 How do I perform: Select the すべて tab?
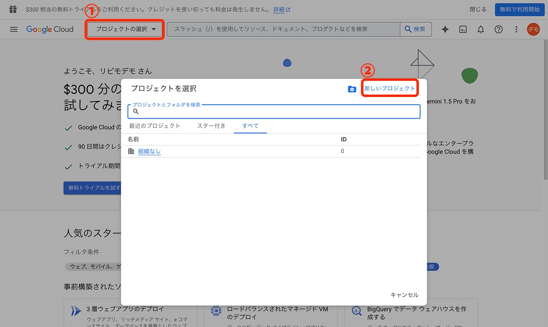point(250,126)
